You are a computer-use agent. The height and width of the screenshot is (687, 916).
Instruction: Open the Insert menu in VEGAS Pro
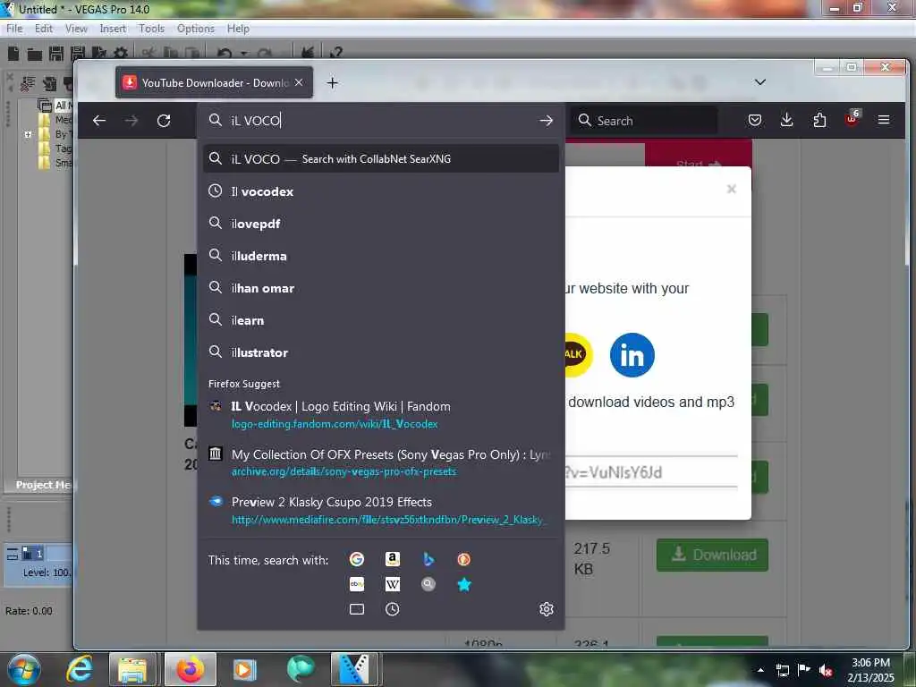(x=113, y=29)
